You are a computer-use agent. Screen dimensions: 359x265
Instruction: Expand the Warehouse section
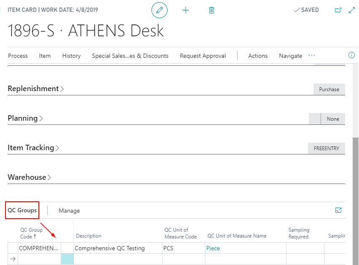pyautogui.click(x=29, y=177)
